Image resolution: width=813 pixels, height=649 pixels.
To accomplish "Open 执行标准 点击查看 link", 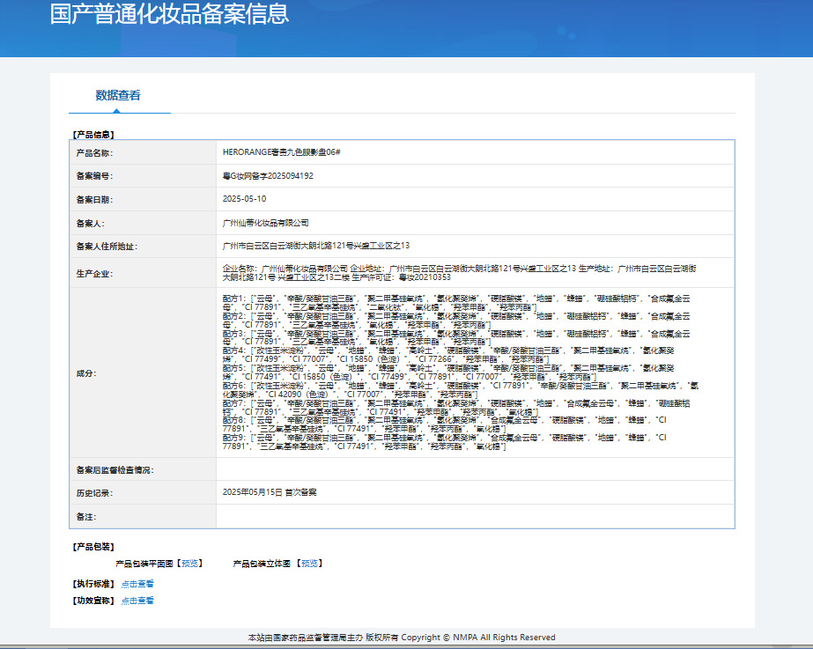I will [137, 584].
